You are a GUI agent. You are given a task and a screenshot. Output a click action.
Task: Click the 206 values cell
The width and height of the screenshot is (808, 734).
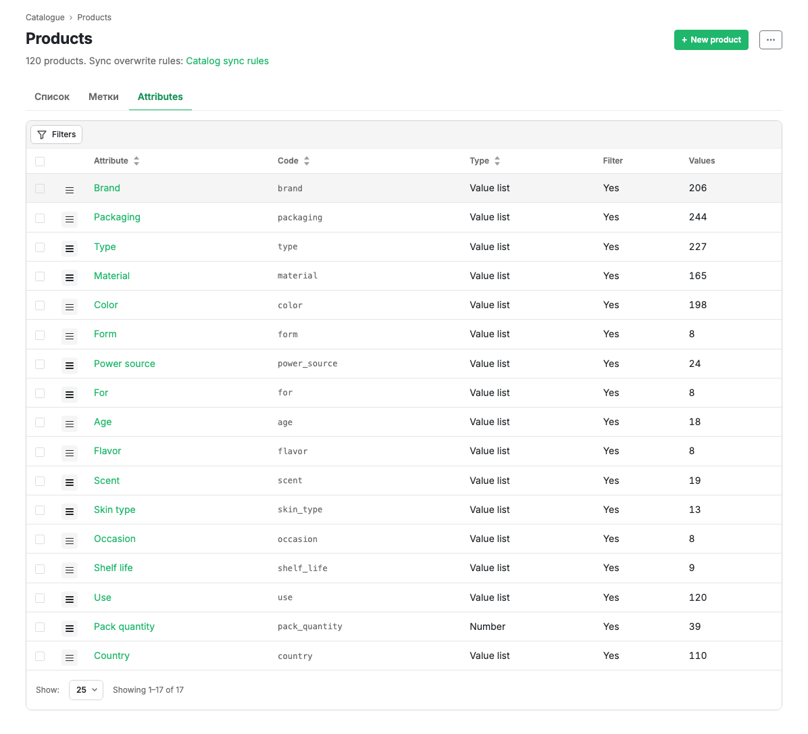pyautogui.click(x=698, y=188)
